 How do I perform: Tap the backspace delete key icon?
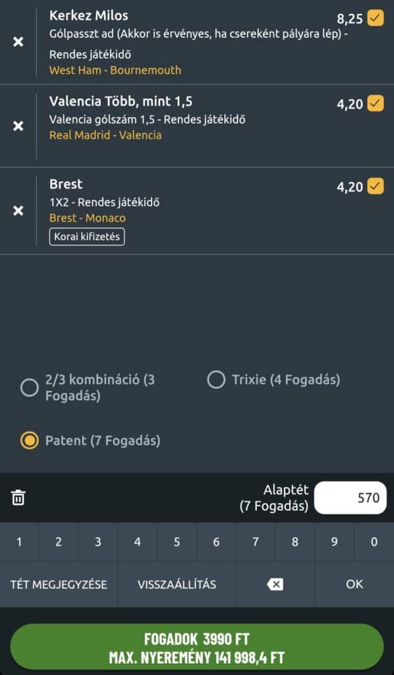click(x=275, y=585)
